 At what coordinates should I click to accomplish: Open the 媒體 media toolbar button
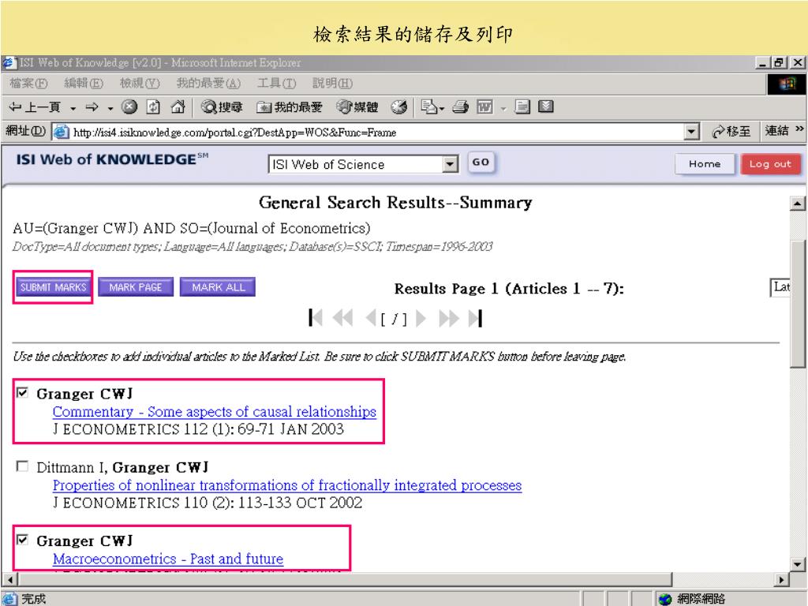tap(357, 107)
